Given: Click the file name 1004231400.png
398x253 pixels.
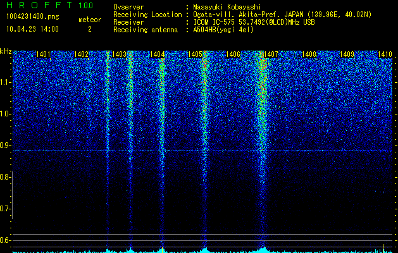Looking at the screenshot, I should [x=33, y=17].
